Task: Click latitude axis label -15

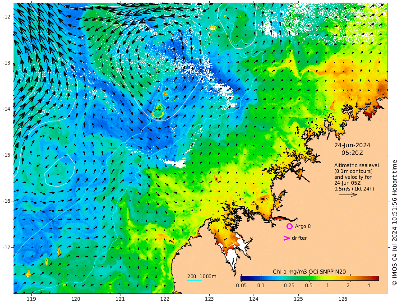Action: (7, 155)
